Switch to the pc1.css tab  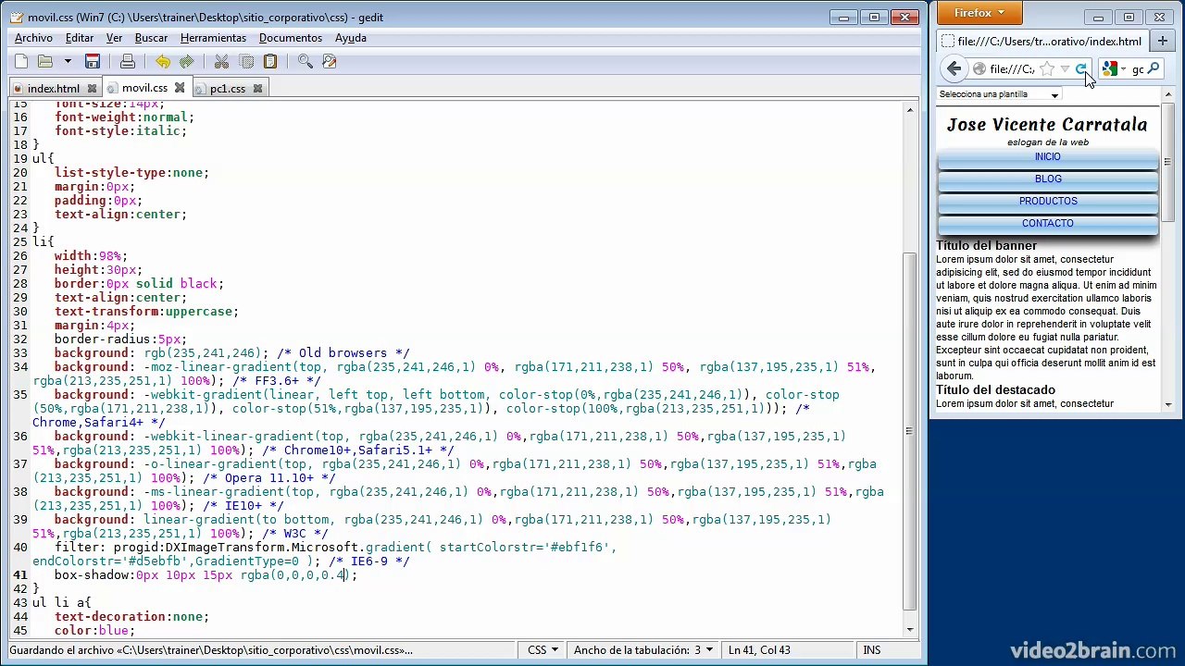click(228, 89)
